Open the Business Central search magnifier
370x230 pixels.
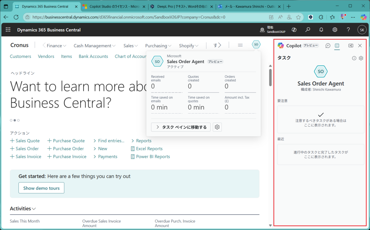point(308,30)
